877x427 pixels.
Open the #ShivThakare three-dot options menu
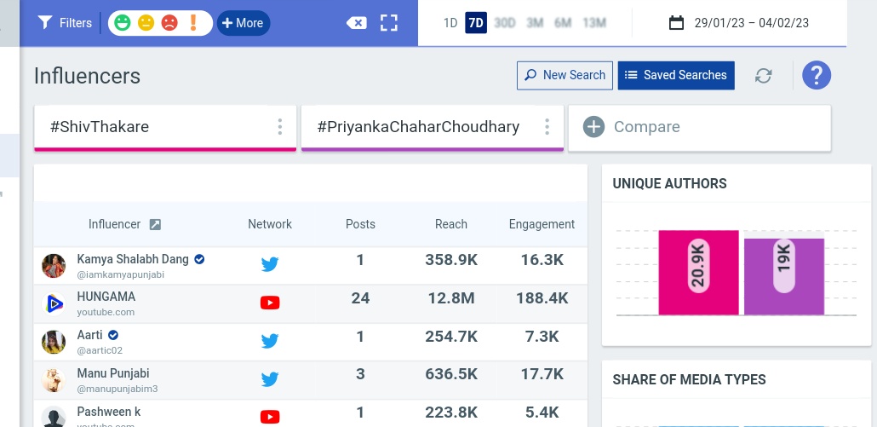pyautogui.click(x=279, y=127)
